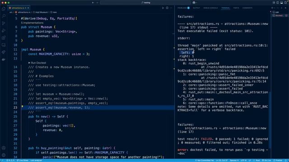Click 'Not Committed Yet' blame in status bar

tap(205, 160)
